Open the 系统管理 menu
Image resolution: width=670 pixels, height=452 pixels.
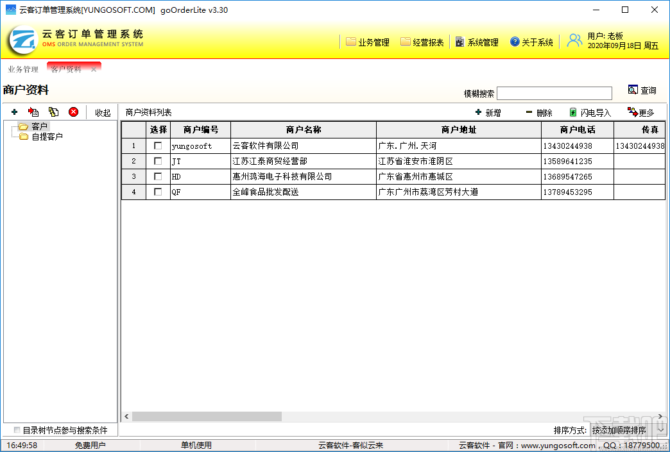[x=478, y=42]
